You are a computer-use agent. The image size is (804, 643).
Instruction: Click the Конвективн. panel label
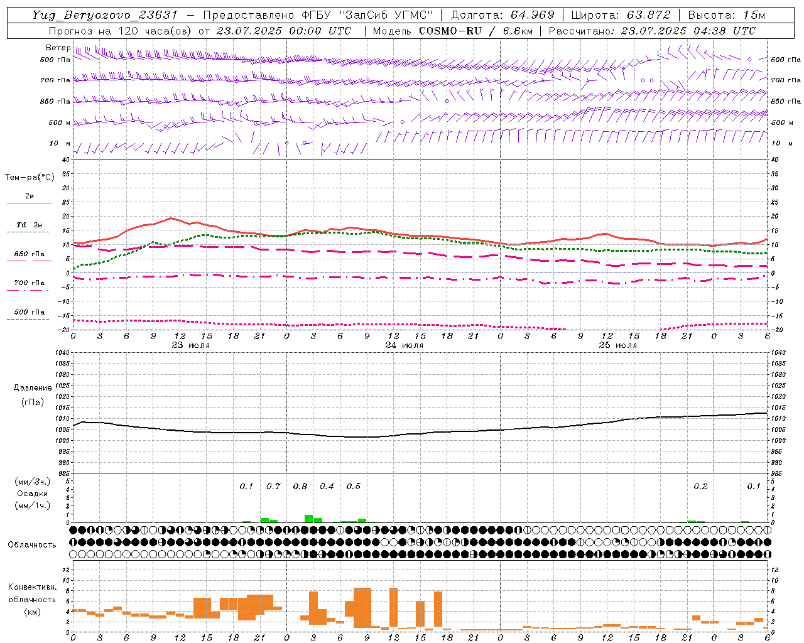(33, 587)
